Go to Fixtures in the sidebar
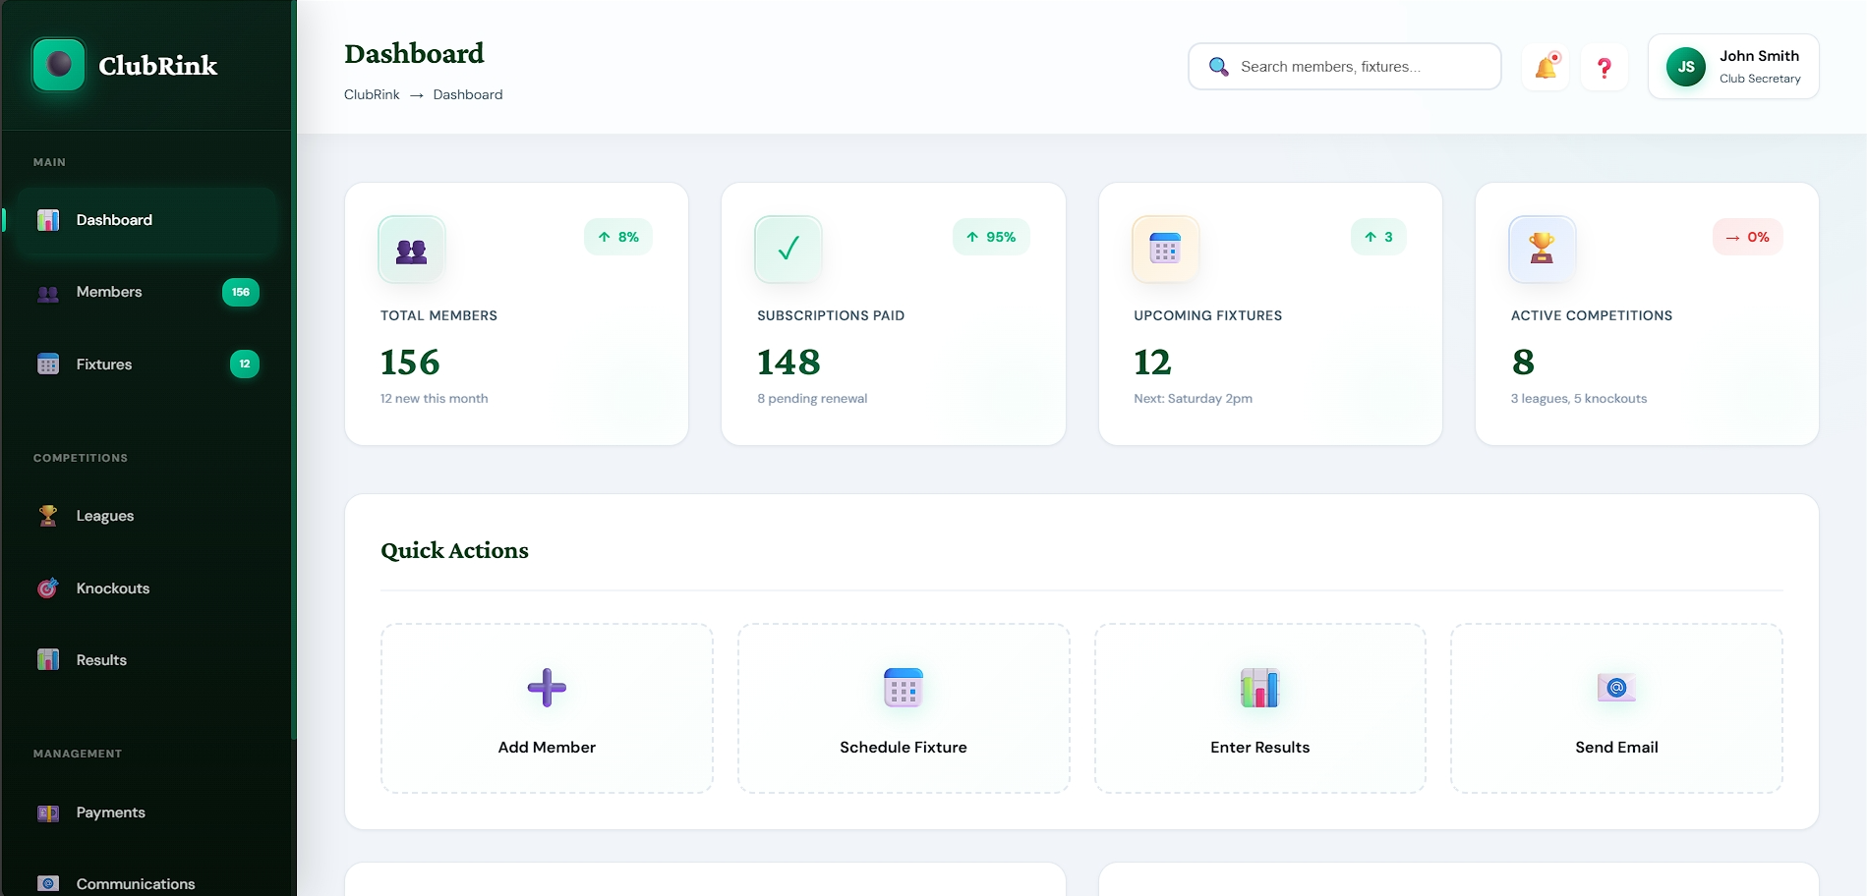Viewport: 1867px width, 896px height. [x=104, y=364]
